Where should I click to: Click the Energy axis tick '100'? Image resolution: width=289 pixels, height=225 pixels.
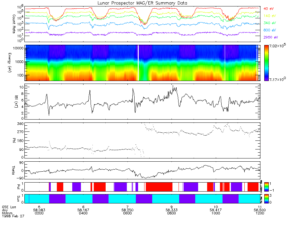click(20, 75)
